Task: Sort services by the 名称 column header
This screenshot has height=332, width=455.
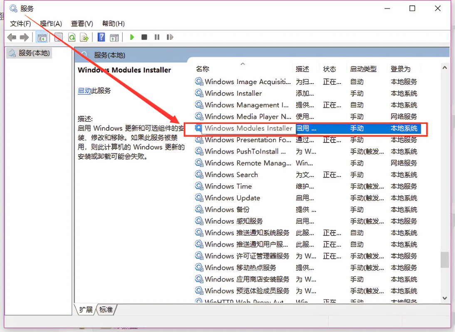Action: [x=203, y=69]
